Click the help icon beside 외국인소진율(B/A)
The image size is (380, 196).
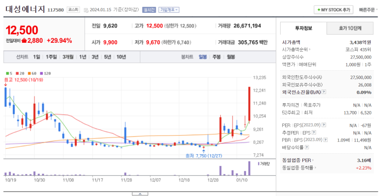tap(324, 92)
